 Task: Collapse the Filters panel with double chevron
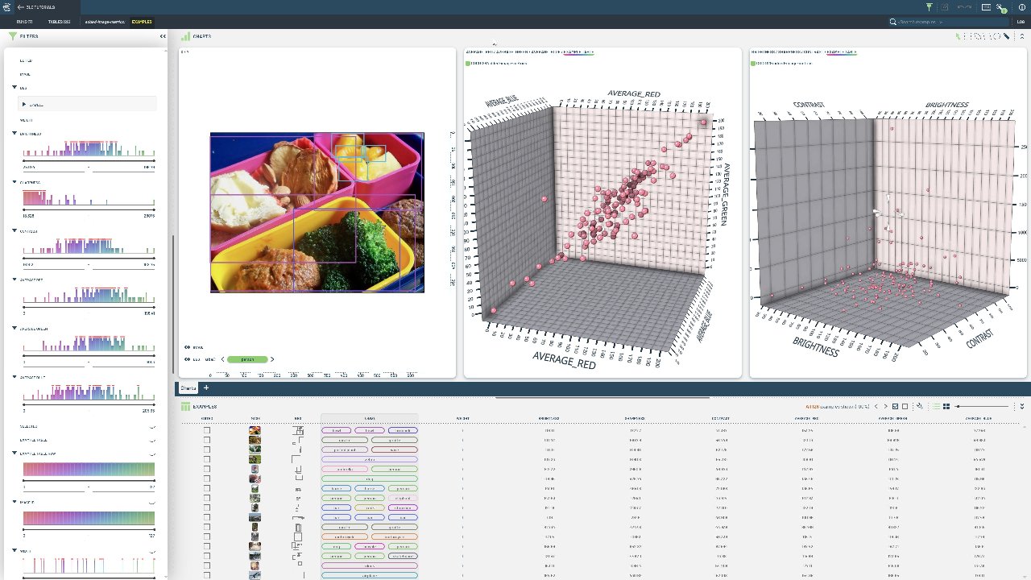tap(163, 36)
